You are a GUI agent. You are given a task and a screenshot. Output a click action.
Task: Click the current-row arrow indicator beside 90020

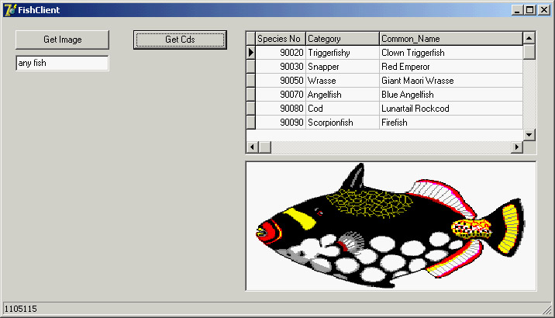[250, 53]
